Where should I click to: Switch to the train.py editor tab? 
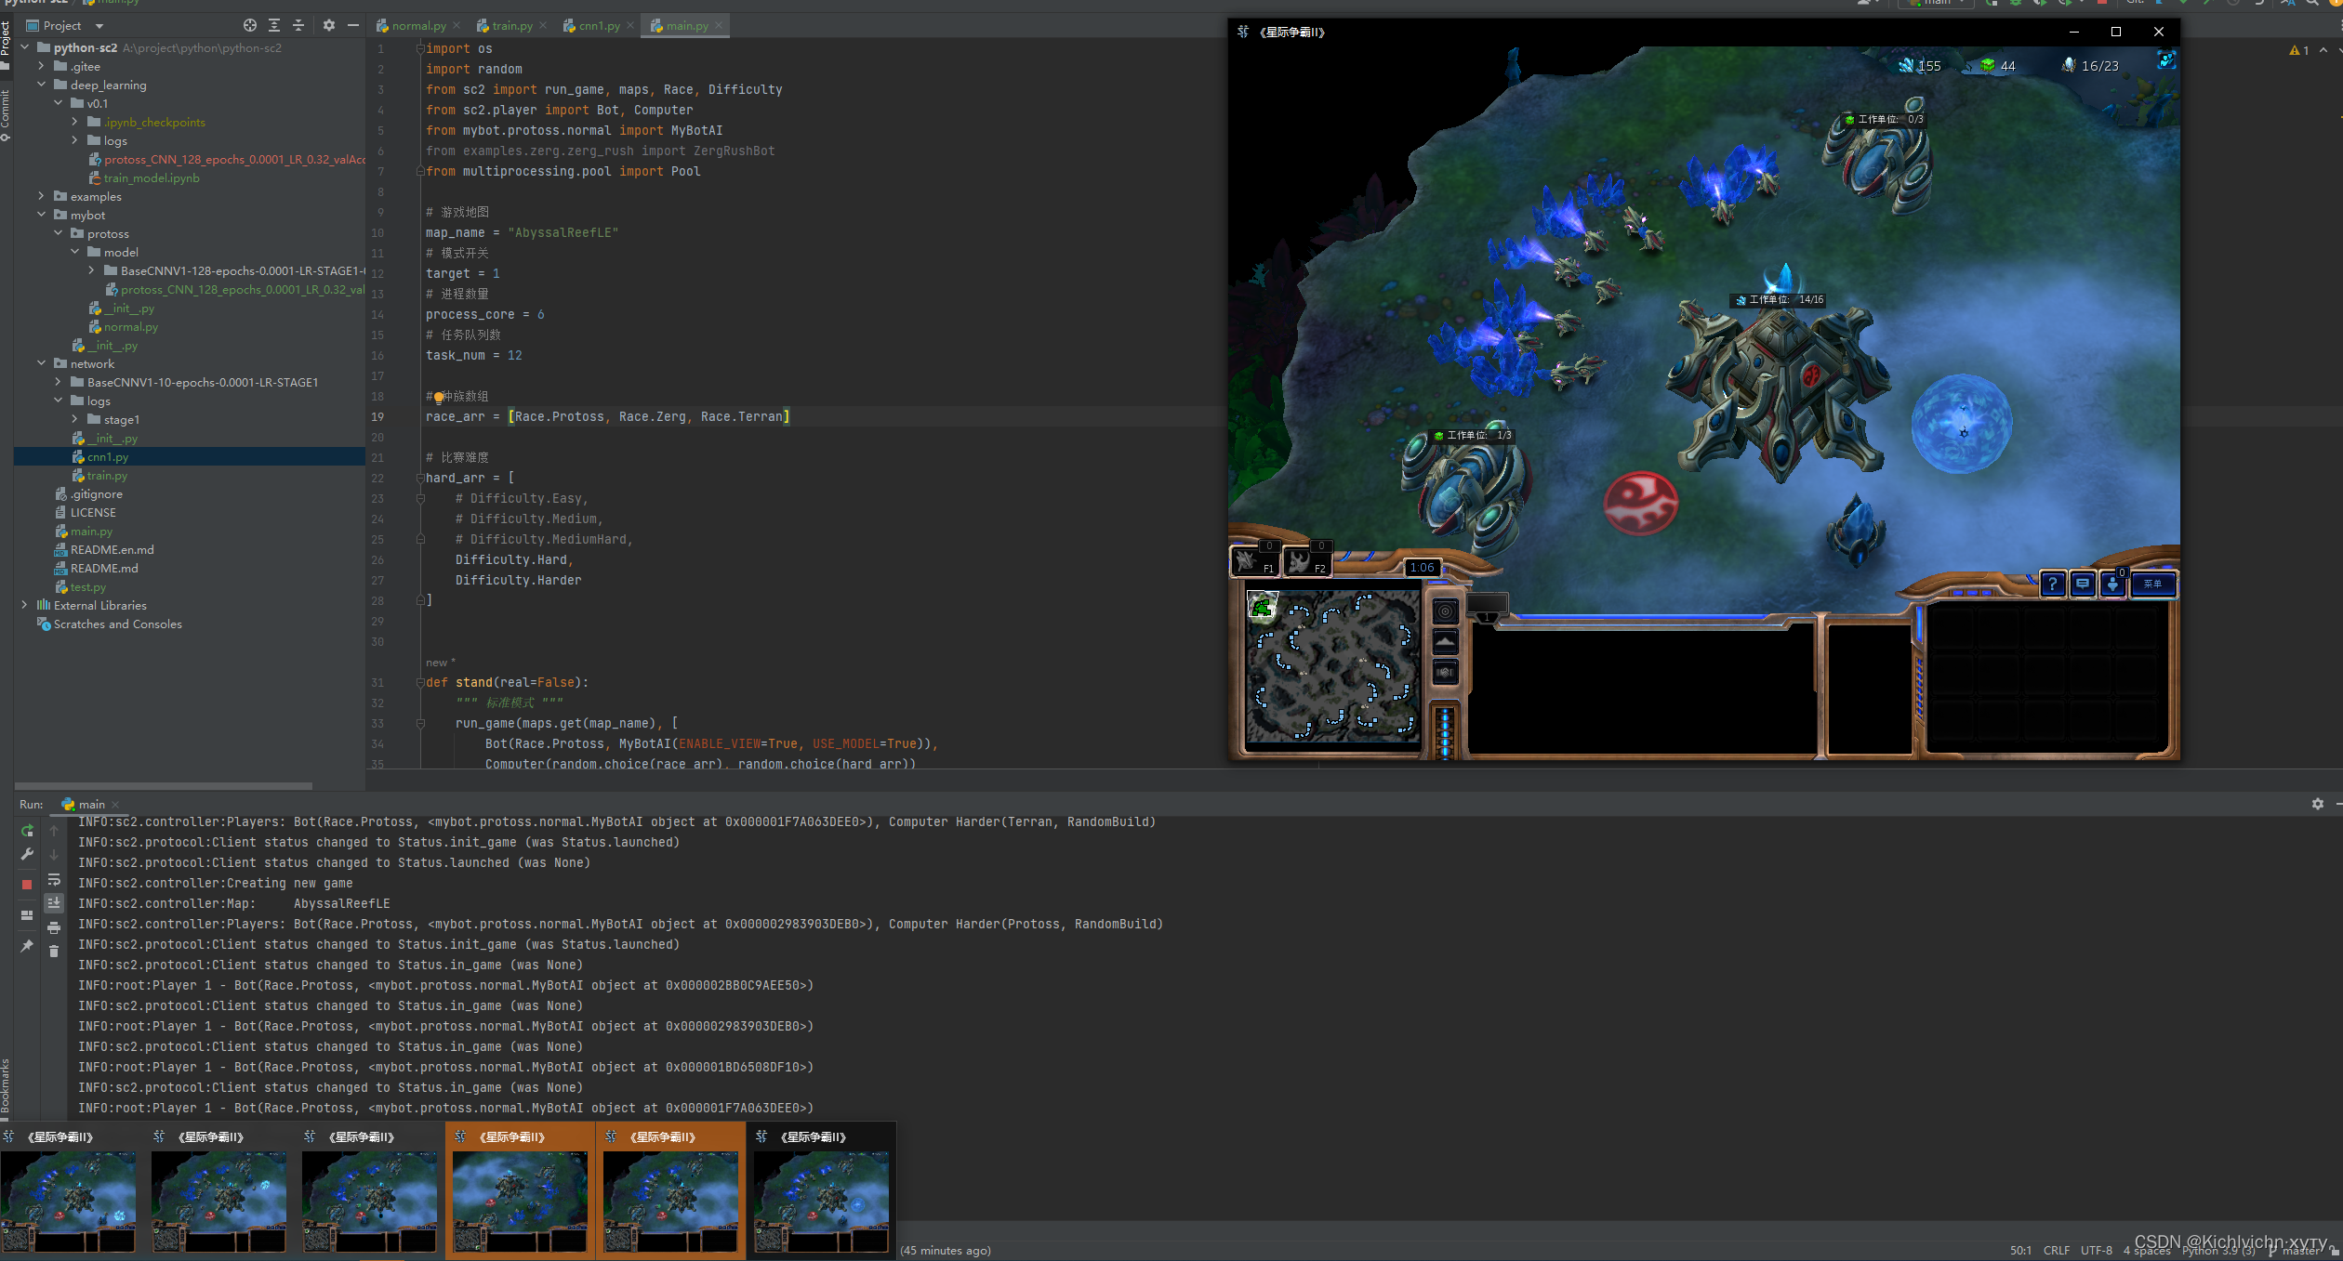tap(511, 26)
